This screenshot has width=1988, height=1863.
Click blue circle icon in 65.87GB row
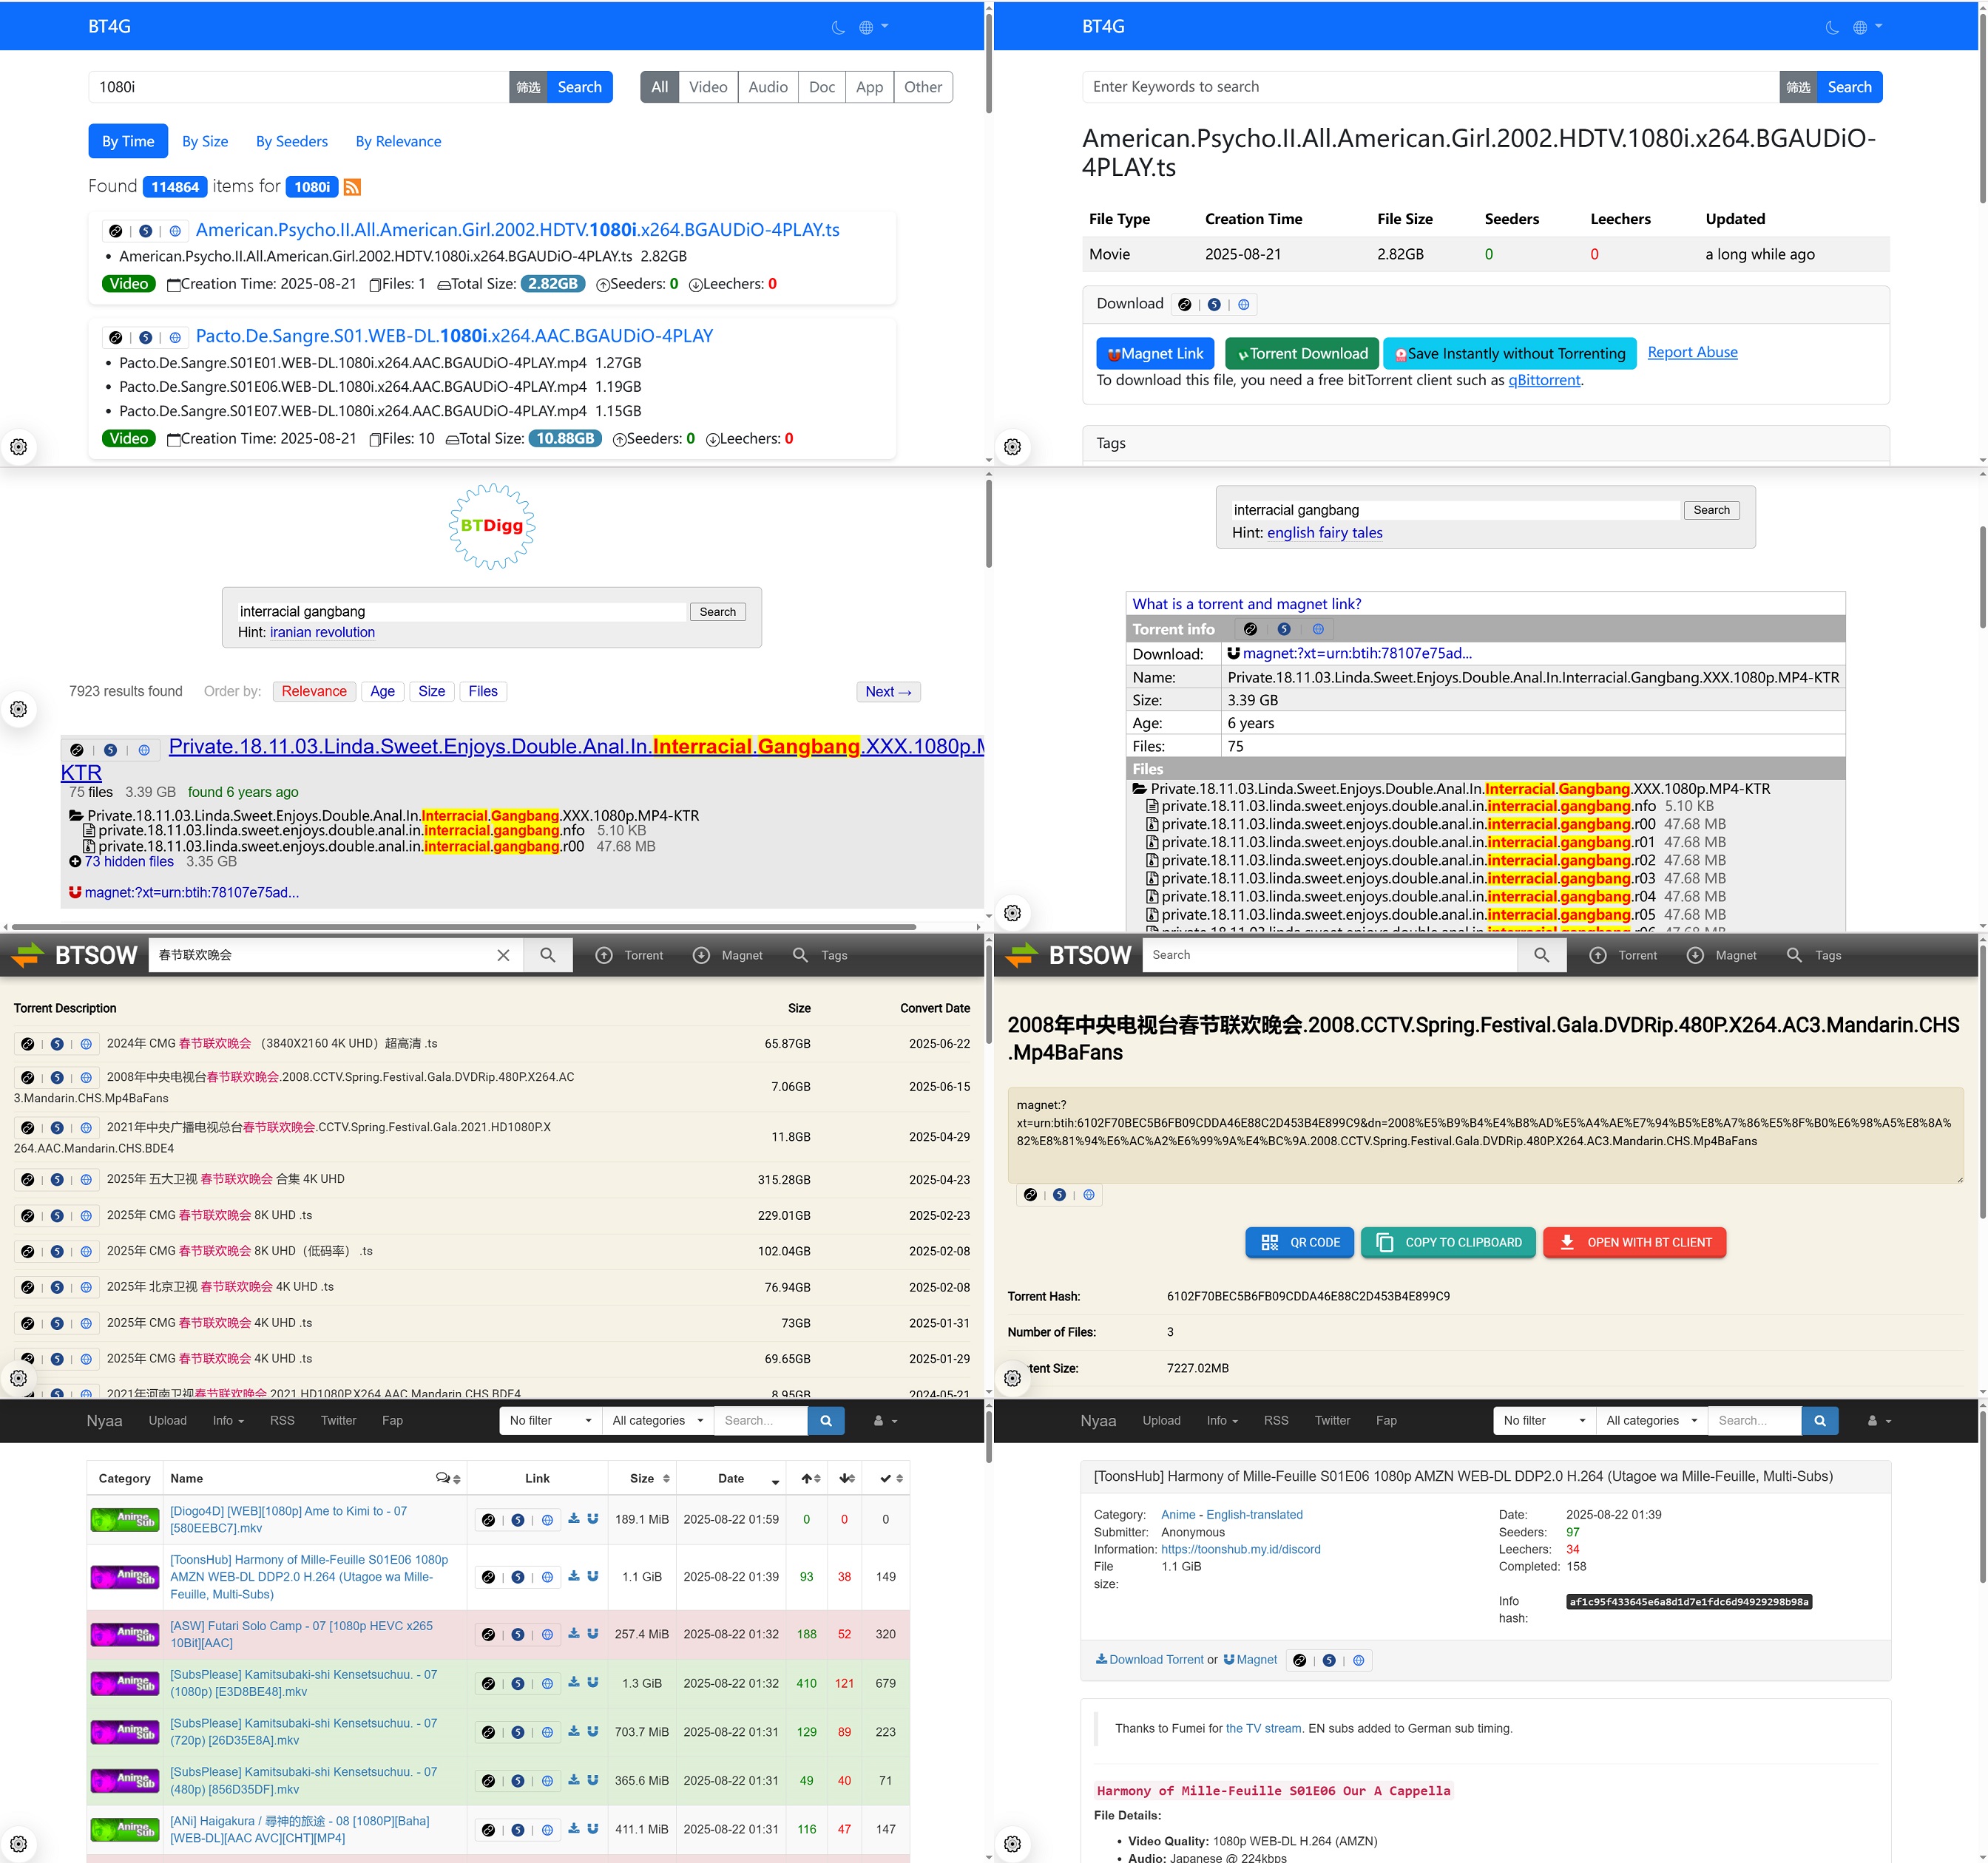click(x=57, y=1045)
